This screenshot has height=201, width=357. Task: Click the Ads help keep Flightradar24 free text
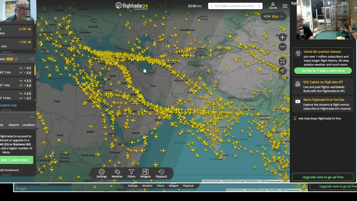point(320,118)
